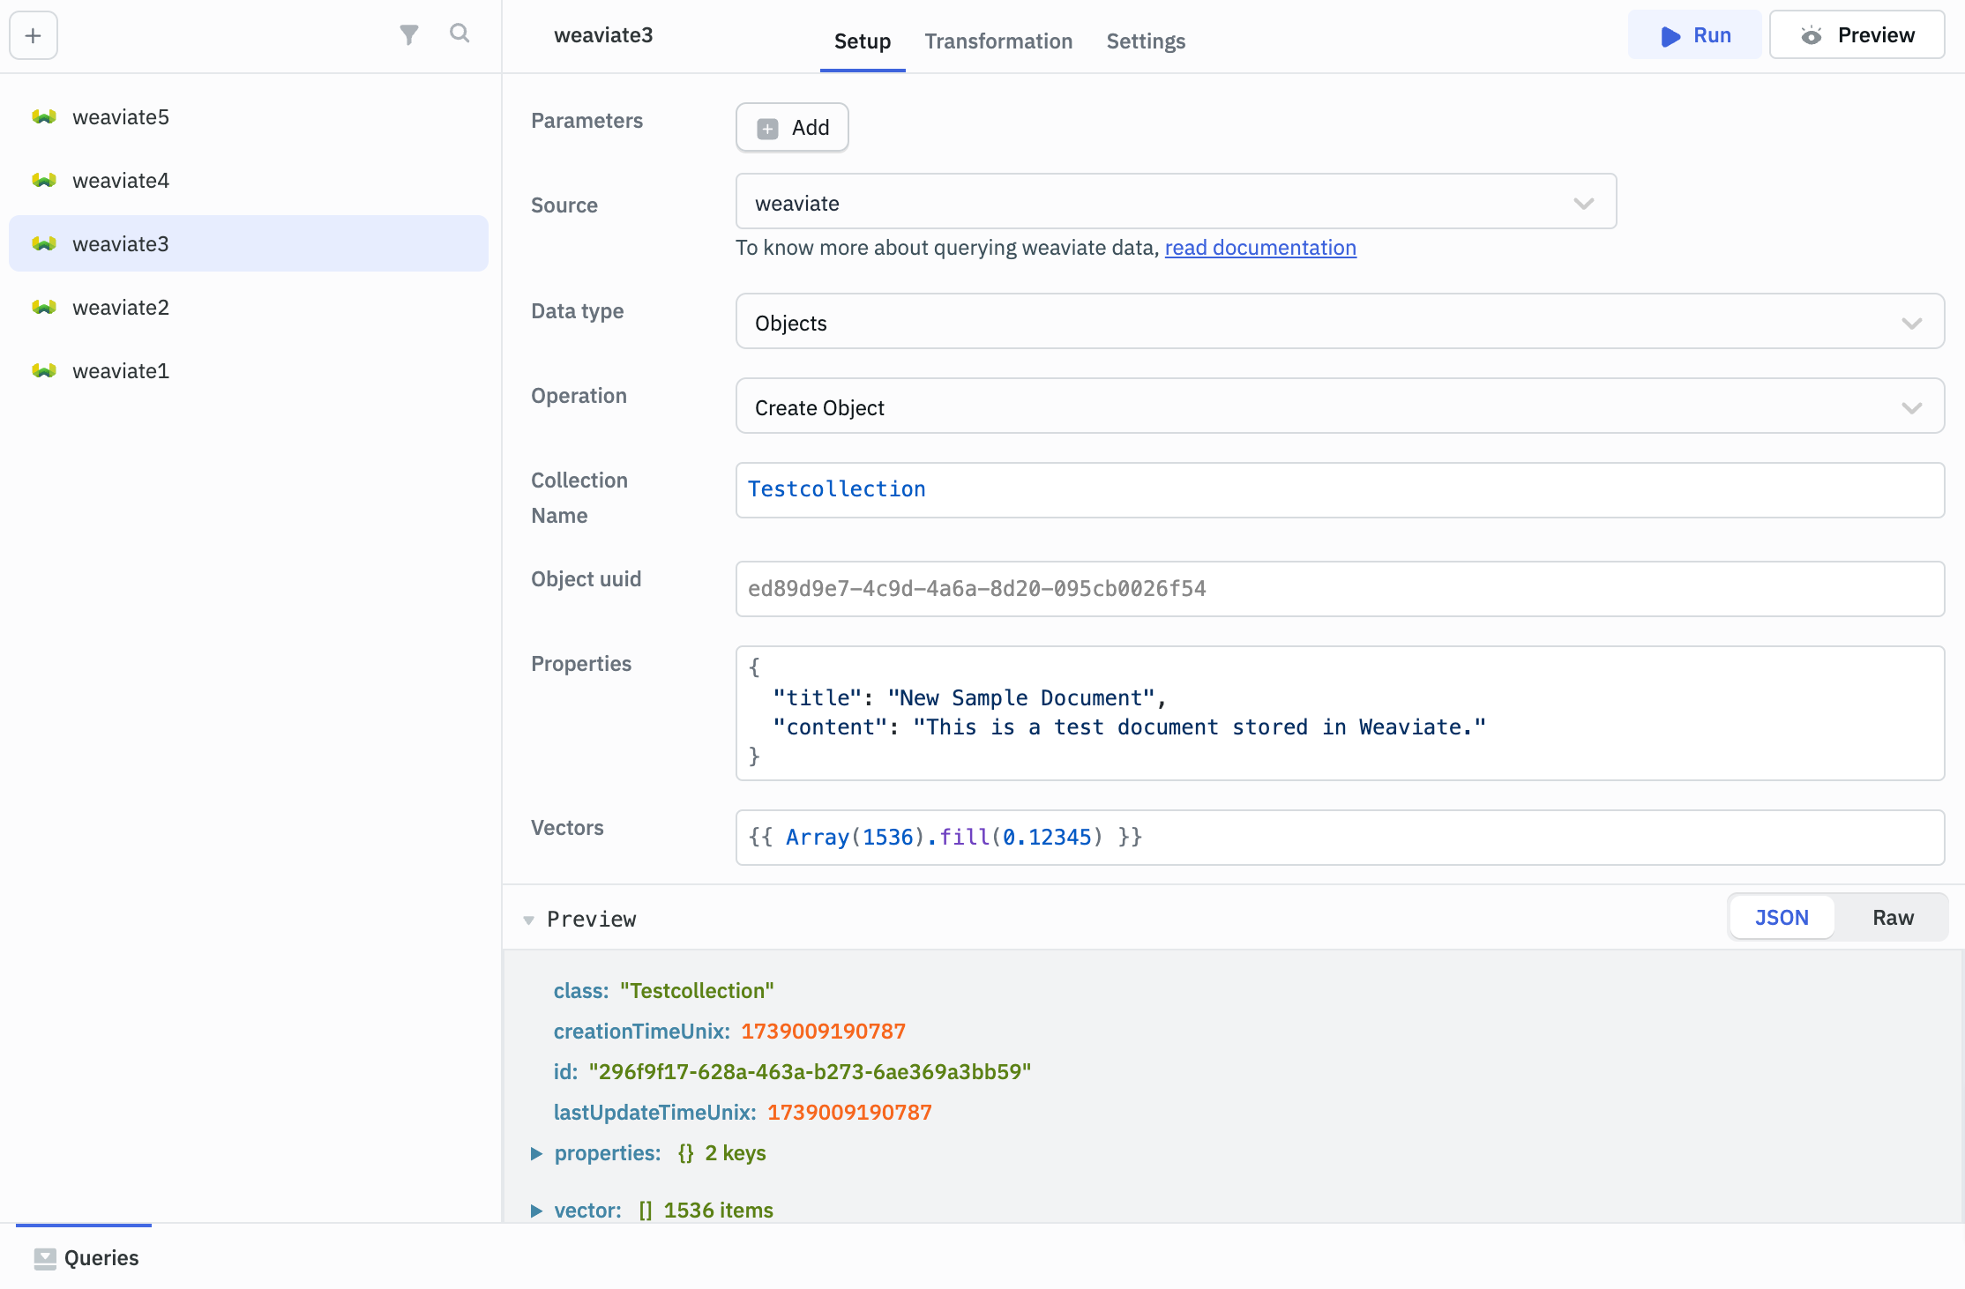
Task: Run the weaviate3 query
Action: coord(1694,34)
